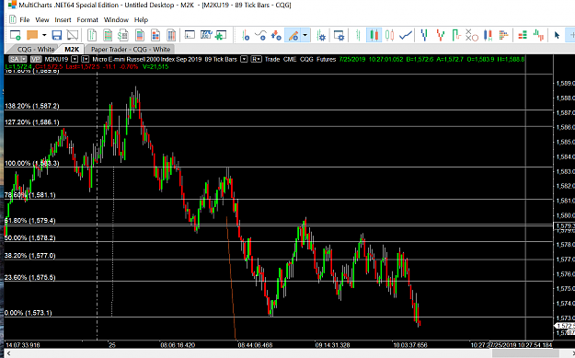Select the arrow pointer tool
575x358 pixels.
tap(557, 35)
